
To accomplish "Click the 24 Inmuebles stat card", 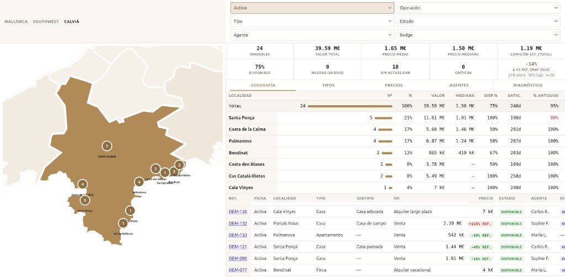I will (260, 51).
